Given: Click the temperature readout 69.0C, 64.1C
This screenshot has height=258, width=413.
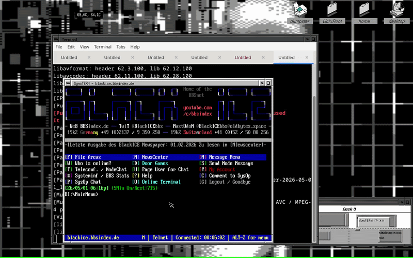Looking at the screenshot, I should pos(89,15).
